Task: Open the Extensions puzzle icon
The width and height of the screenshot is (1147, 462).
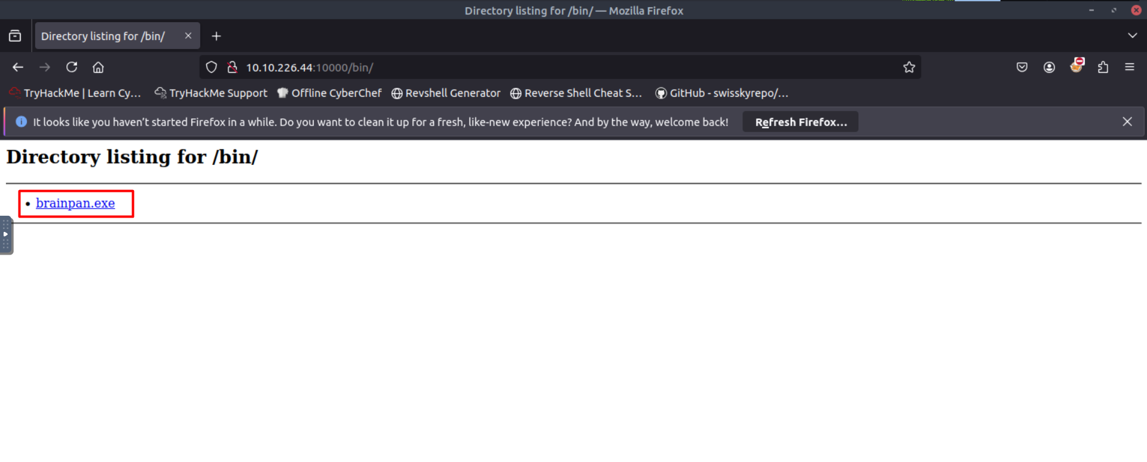Action: (1103, 68)
